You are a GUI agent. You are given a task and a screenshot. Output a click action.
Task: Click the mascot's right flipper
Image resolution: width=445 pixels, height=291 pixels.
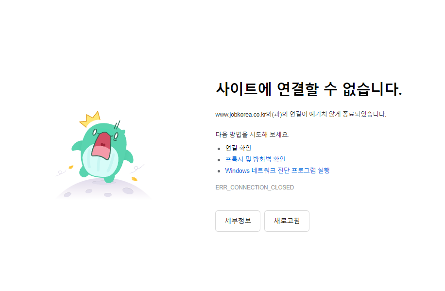click(129, 156)
